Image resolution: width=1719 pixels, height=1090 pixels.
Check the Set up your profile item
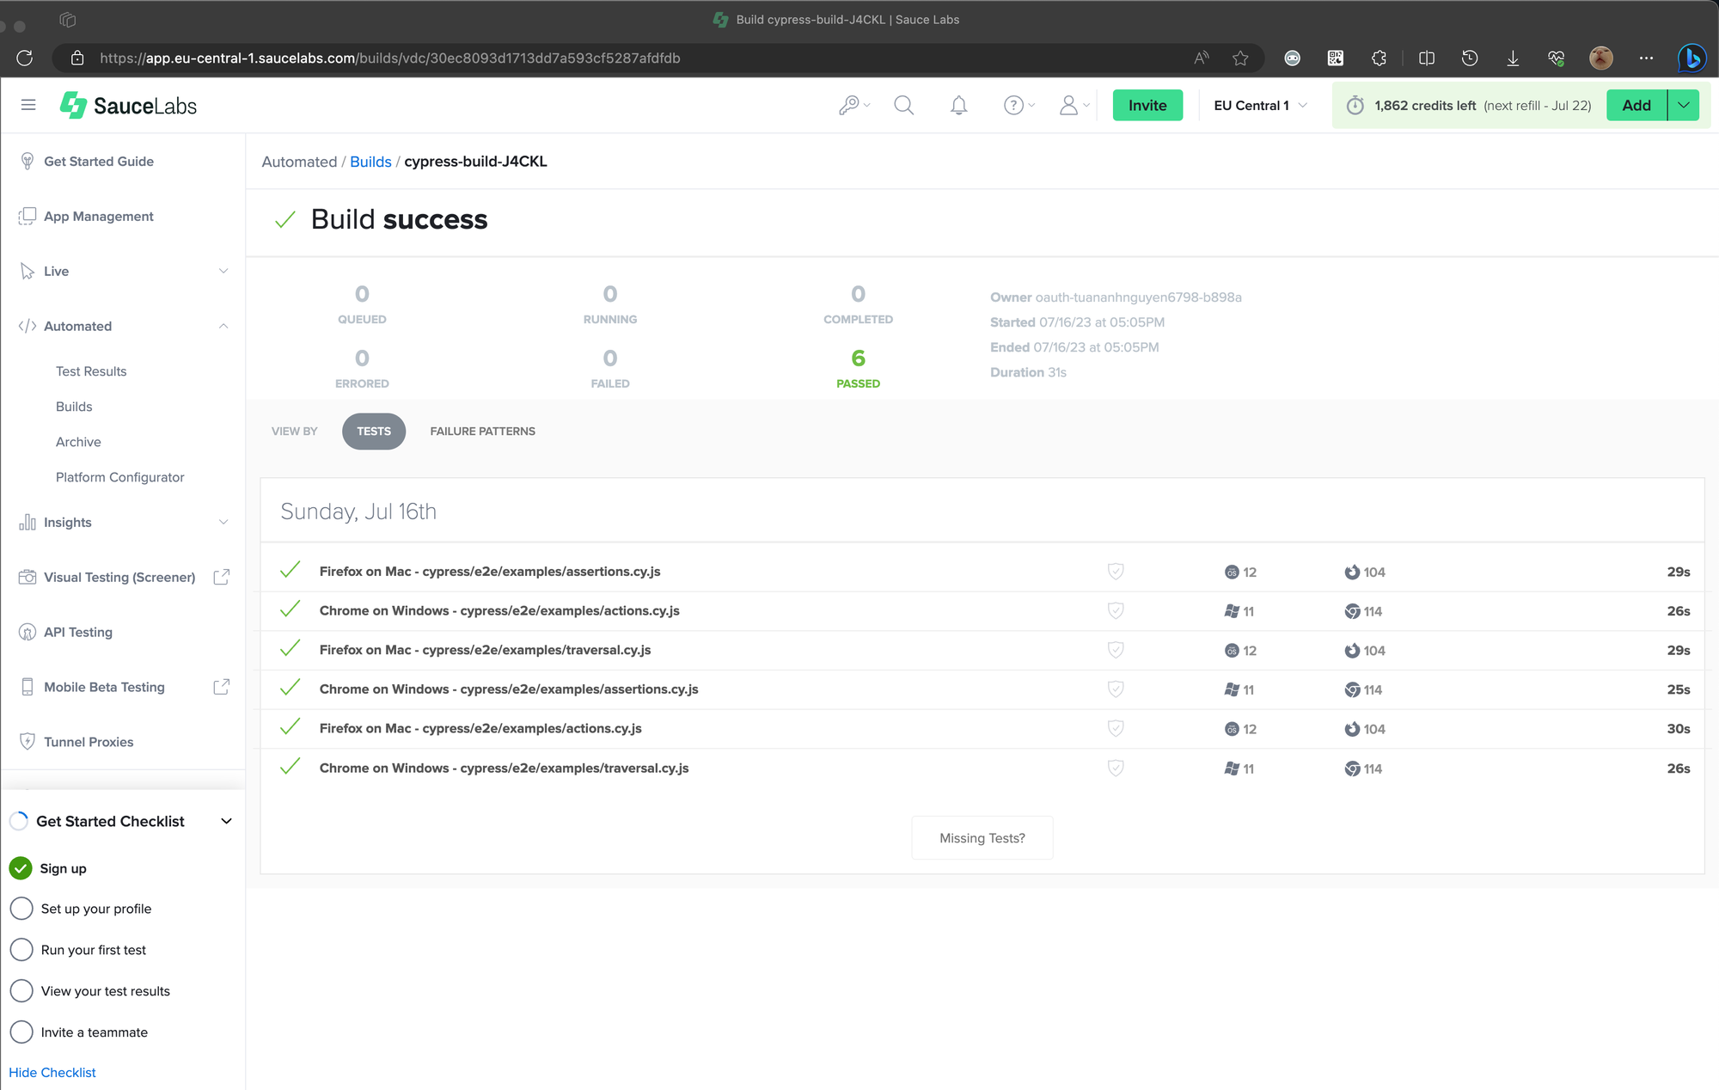tap(21, 909)
